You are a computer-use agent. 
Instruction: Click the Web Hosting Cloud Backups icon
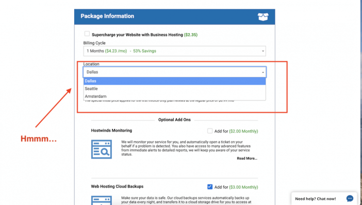click(102, 200)
